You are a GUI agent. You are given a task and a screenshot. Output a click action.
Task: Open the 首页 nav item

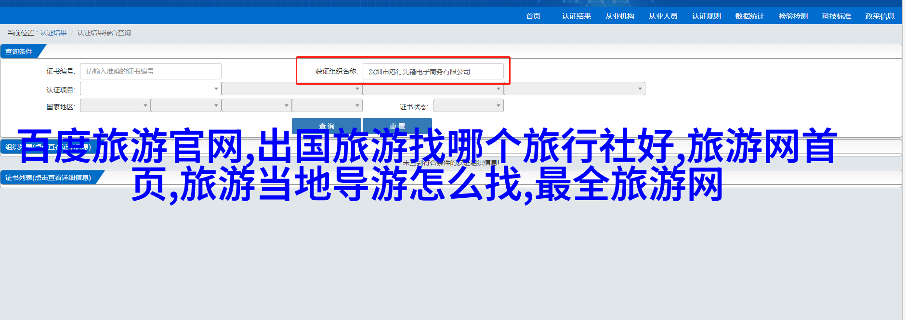tap(533, 16)
